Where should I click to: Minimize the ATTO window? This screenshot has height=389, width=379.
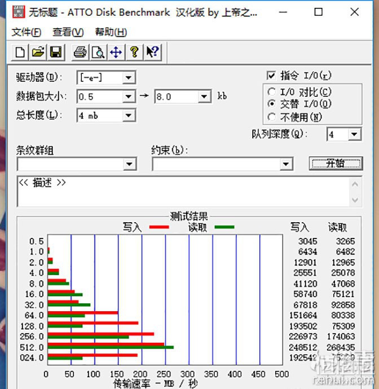coord(283,12)
